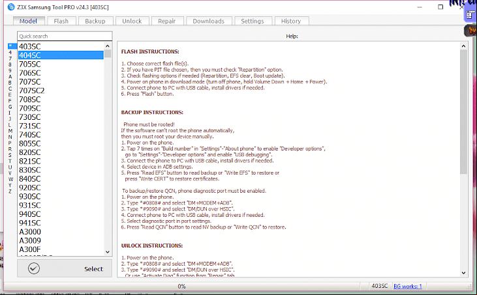
Task: Select model 940SC in list
Action: [61, 214]
